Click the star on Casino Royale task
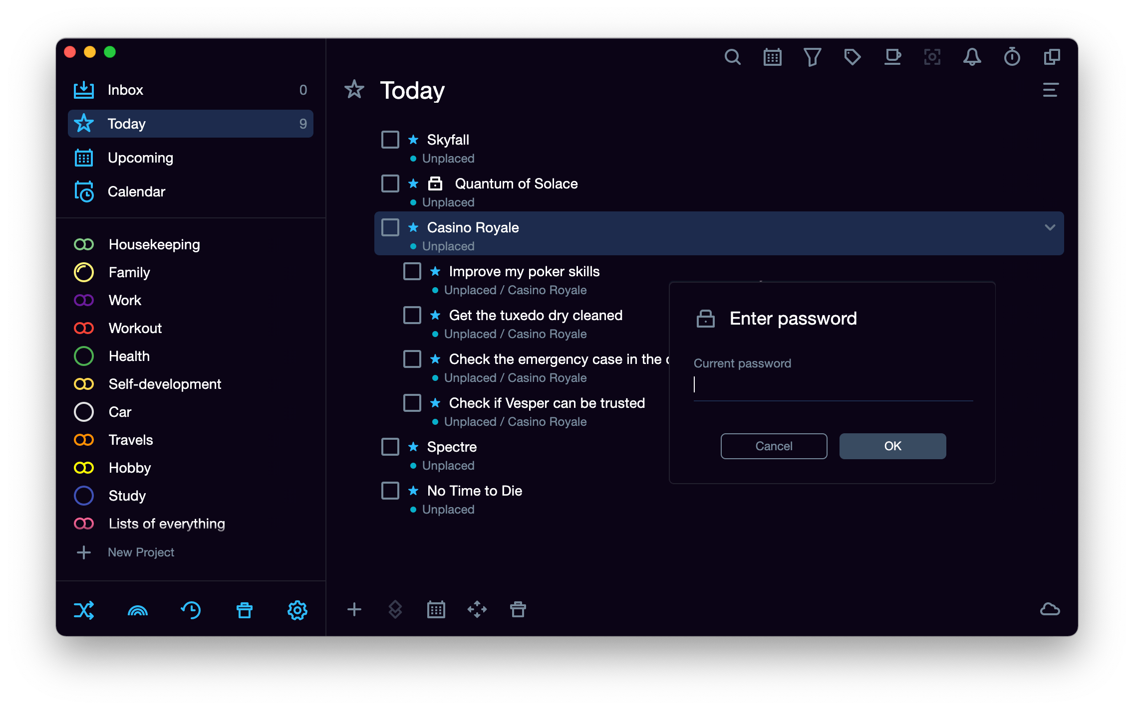 pos(413,227)
